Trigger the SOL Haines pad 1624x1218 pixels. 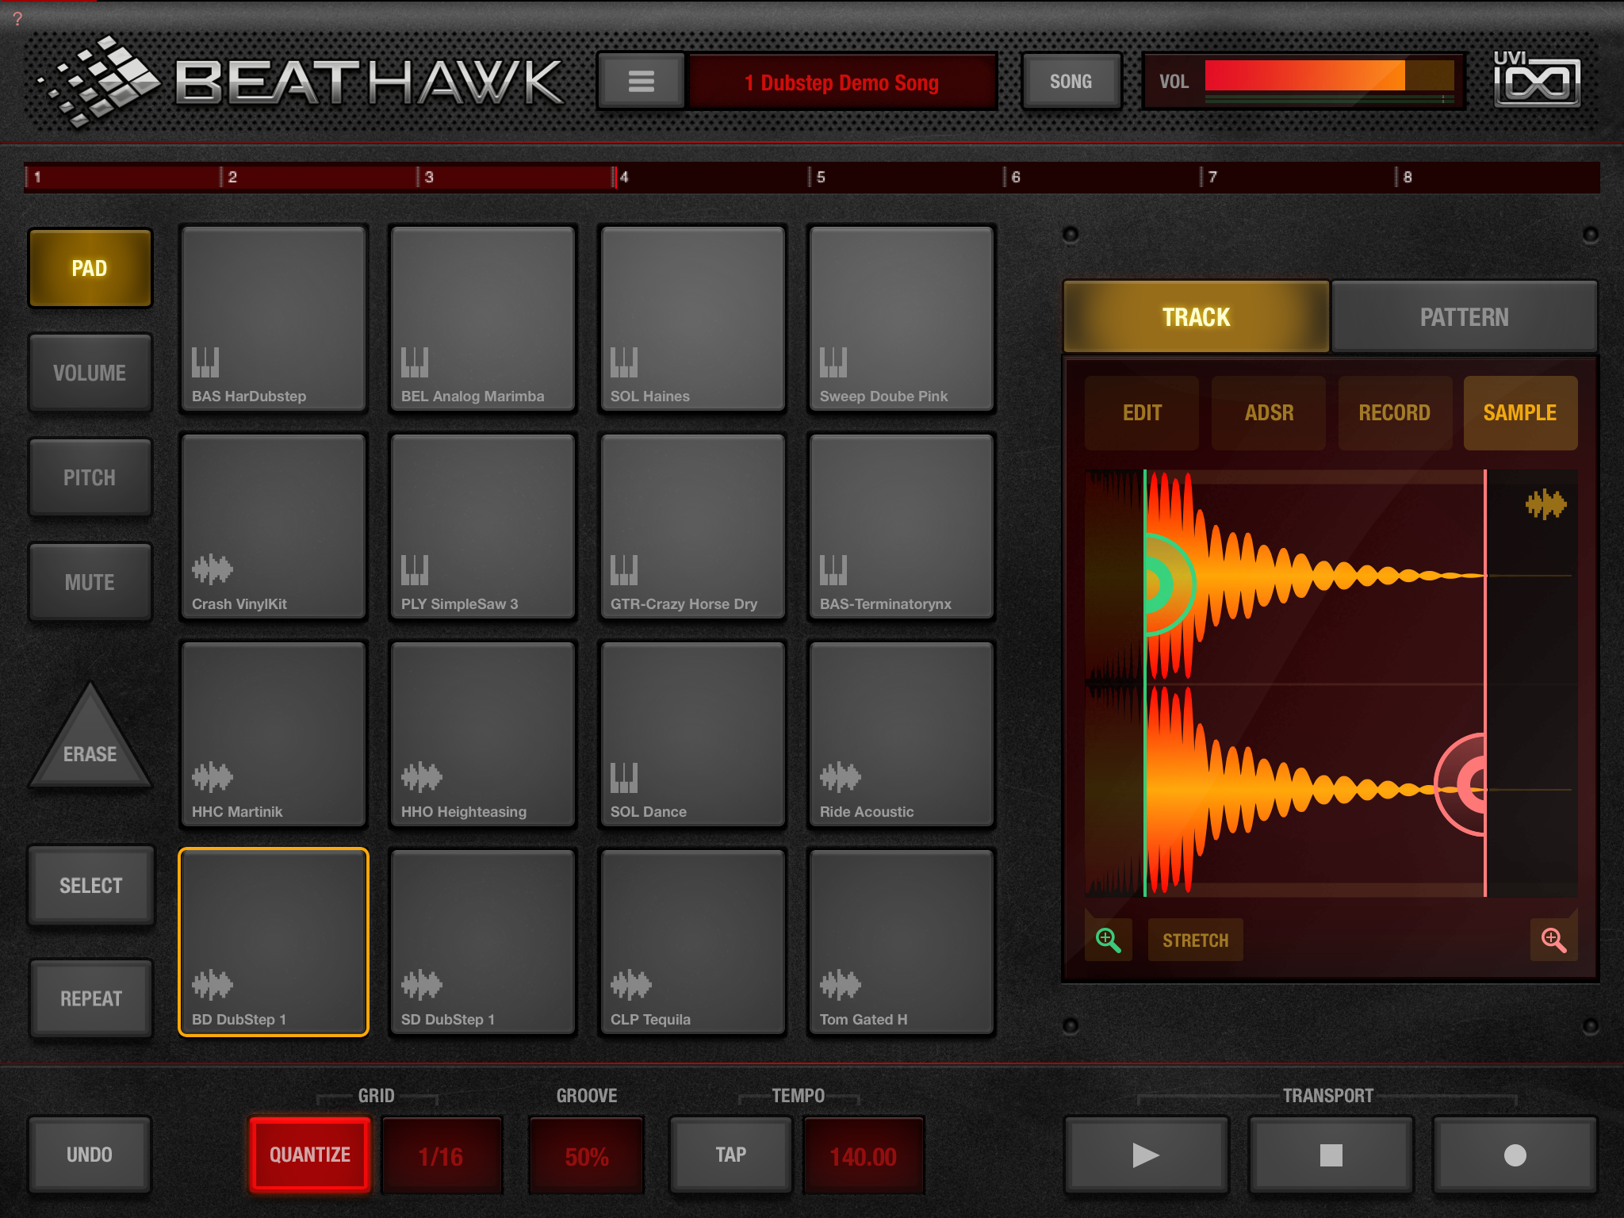pos(692,318)
